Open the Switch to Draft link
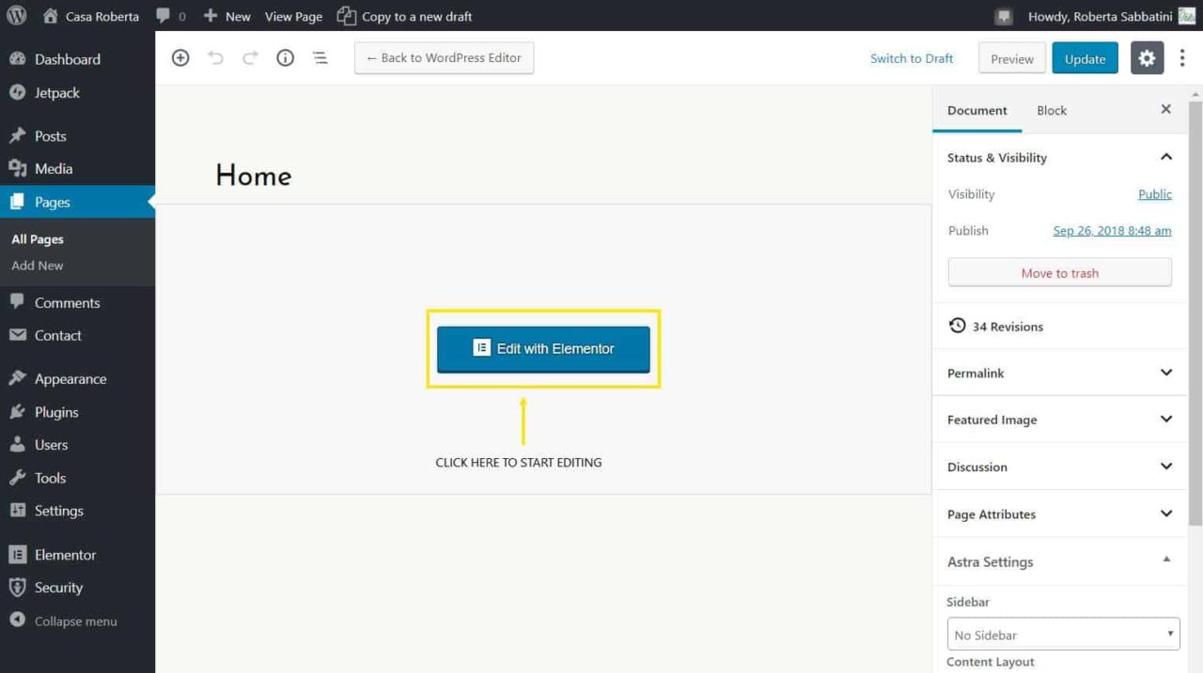Image resolution: width=1203 pixels, height=673 pixels. tap(911, 57)
